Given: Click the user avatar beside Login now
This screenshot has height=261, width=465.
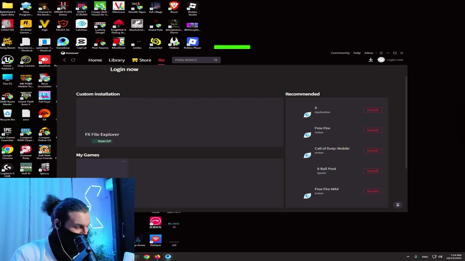Looking at the screenshot, I should (381, 60).
